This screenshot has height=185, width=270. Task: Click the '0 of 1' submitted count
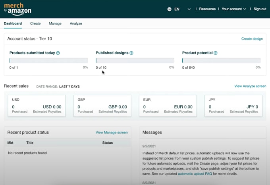point(13,67)
